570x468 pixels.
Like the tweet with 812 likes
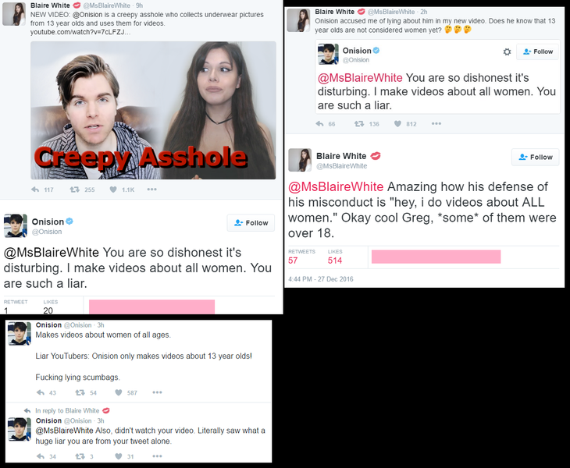[397, 124]
